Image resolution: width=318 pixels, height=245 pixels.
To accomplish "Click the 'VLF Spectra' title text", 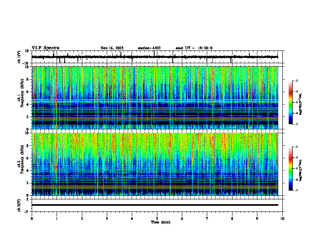I will click(45, 48).
